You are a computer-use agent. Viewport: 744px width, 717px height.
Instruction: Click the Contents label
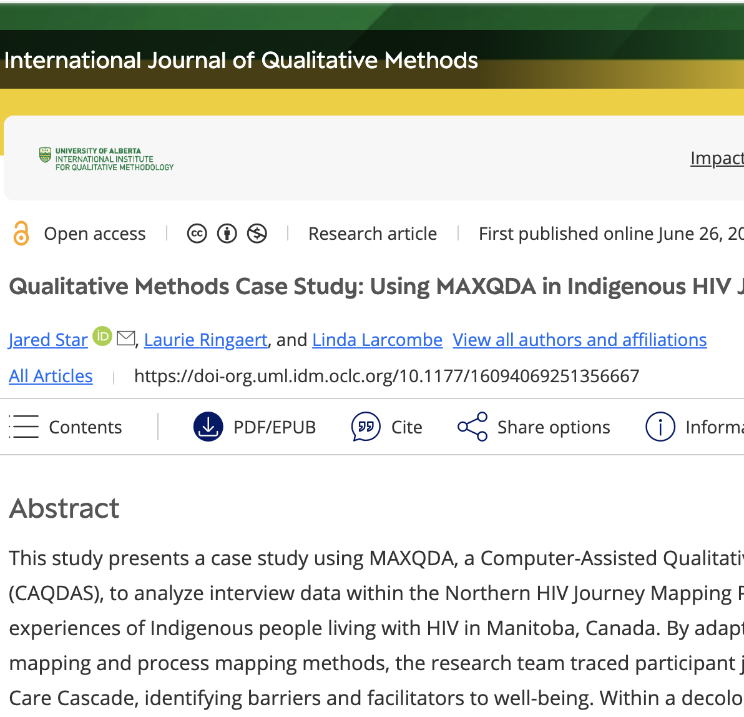click(86, 427)
